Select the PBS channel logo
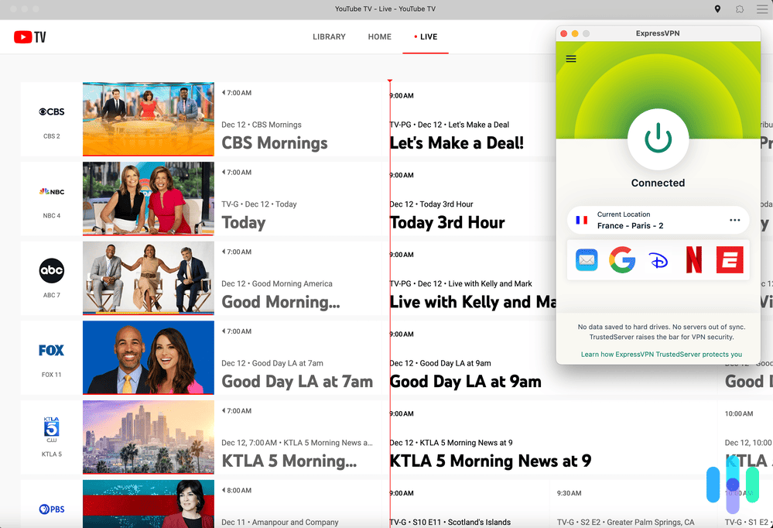773x528 pixels. pos(50,509)
